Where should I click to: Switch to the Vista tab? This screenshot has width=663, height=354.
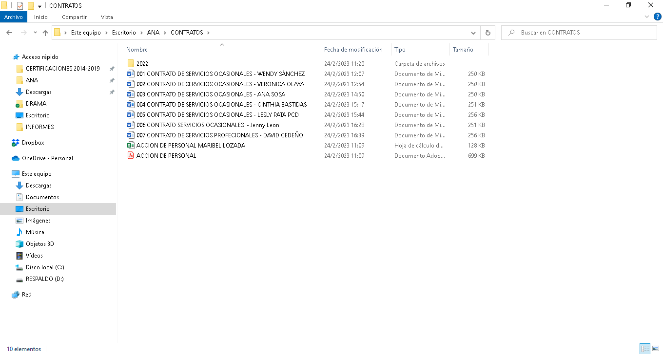107,17
